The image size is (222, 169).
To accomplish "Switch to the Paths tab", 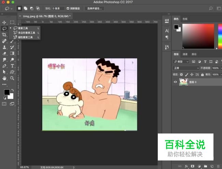I will pos(194,54).
